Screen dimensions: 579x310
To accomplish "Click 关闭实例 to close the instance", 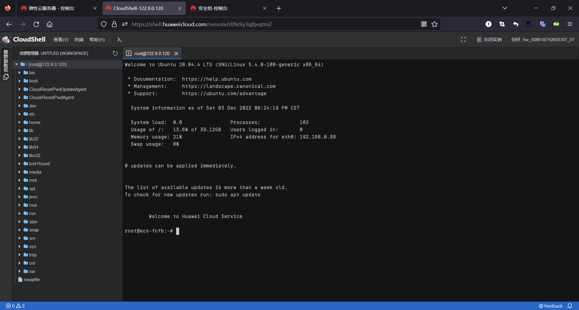I will click(489, 40).
